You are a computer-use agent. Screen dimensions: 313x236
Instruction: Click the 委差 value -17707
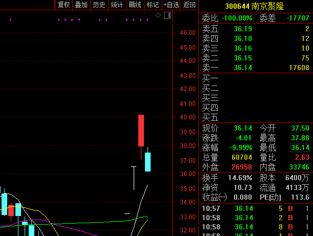point(298,18)
